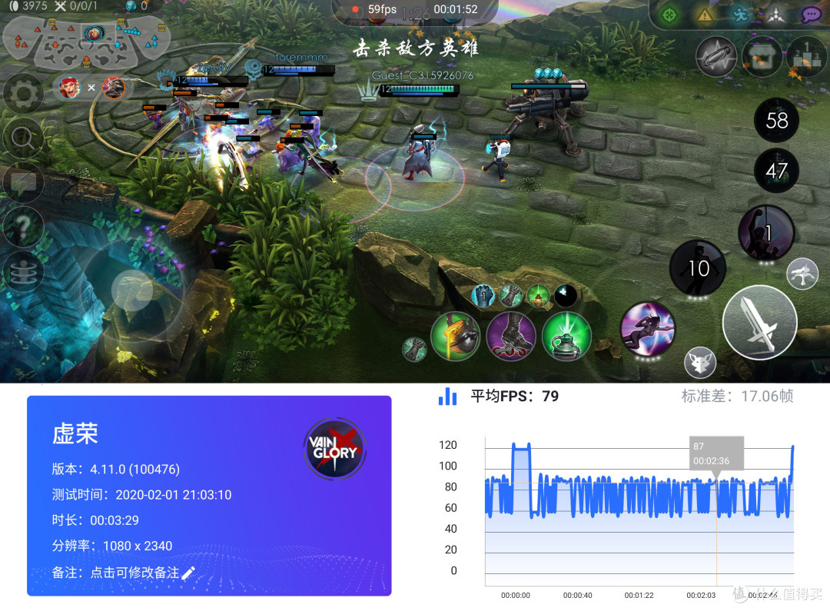Select the 标准差: 17.06帧 text
This screenshot has width=830, height=611.
pos(737,396)
